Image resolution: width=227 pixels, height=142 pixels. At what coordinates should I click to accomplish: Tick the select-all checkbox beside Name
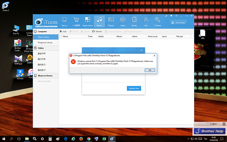click(61, 37)
